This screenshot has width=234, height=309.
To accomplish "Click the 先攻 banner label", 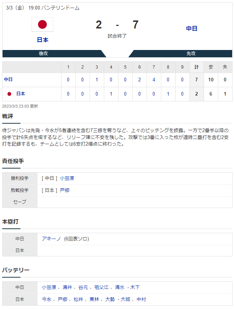I will [x=191, y=54].
